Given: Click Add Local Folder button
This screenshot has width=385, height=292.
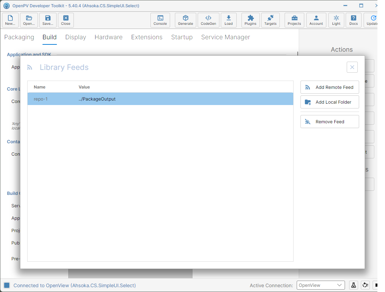Looking at the screenshot, I should [330, 102].
